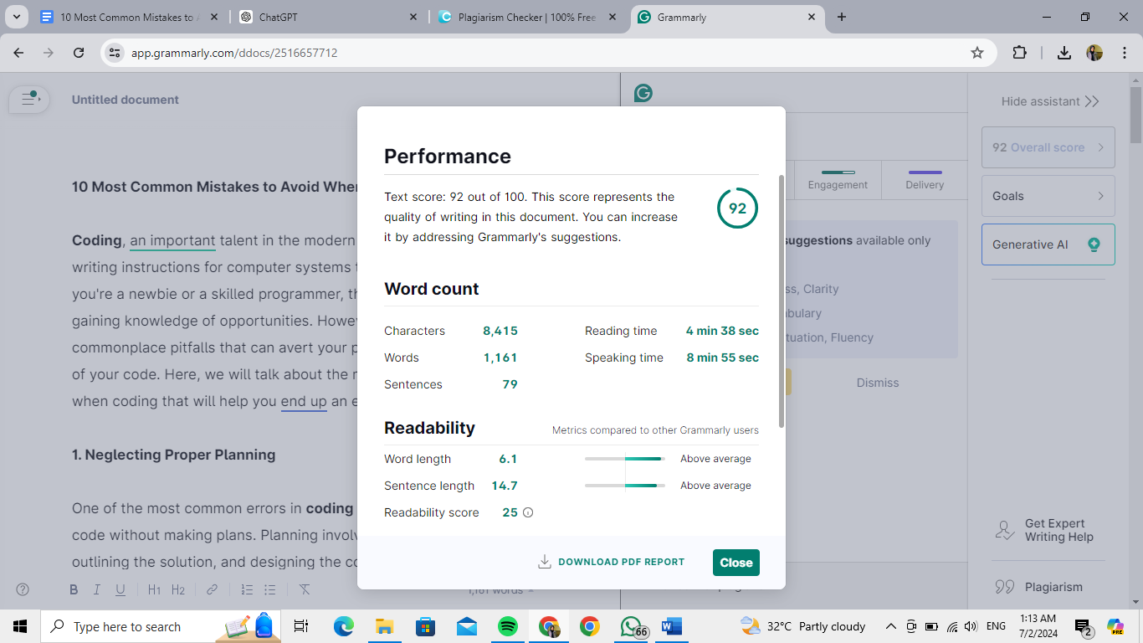Viewport: 1143px width, 643px height.
Task: Click the Untitled document title field
Action: click(x=126, y=100)
